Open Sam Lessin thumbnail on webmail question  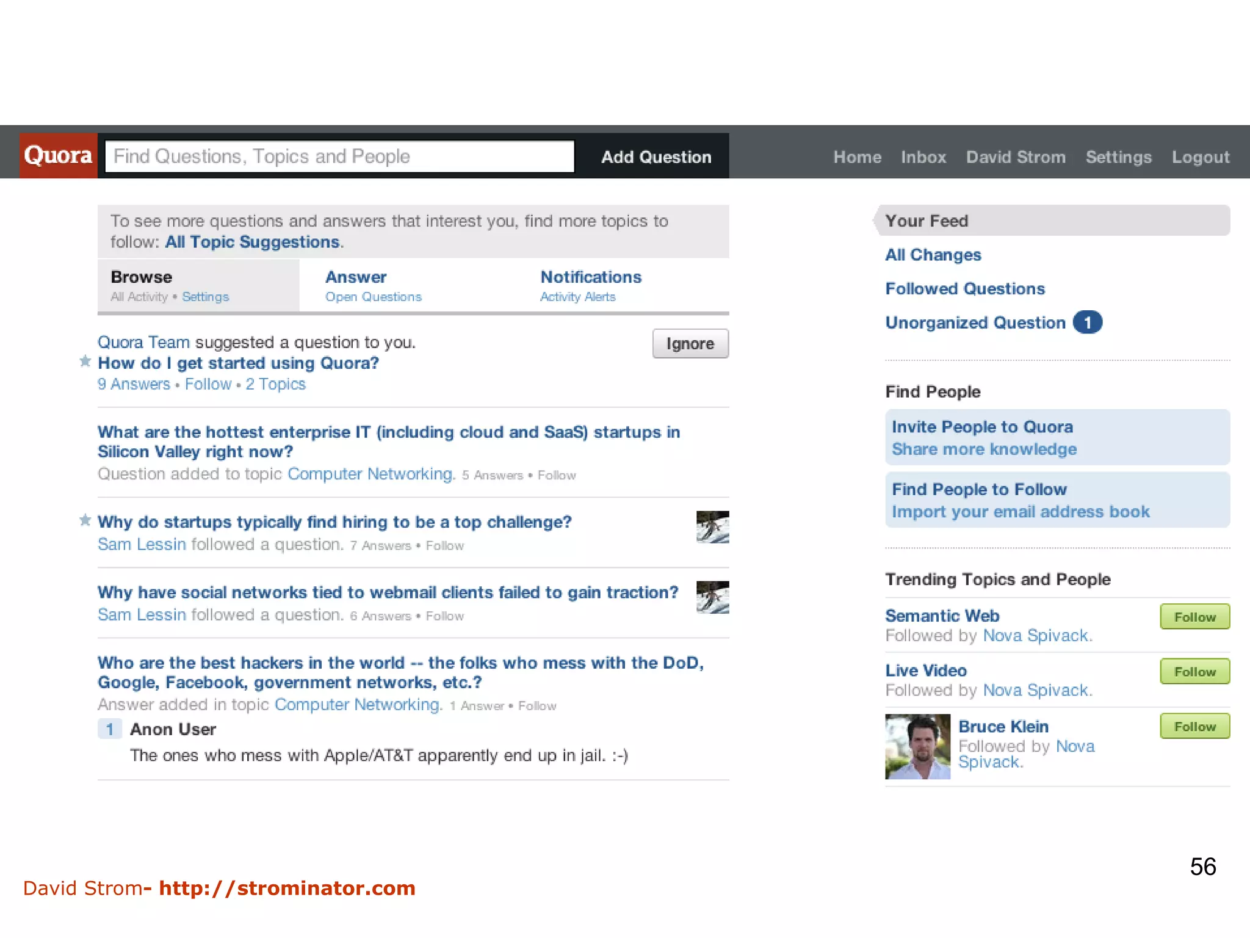(x=712, y=597)
